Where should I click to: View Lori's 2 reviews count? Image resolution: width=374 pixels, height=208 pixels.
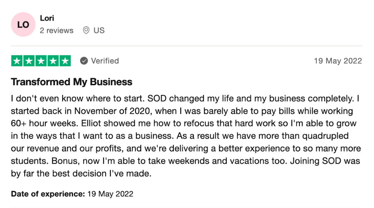pyautogui.click(x=57, y=30)
